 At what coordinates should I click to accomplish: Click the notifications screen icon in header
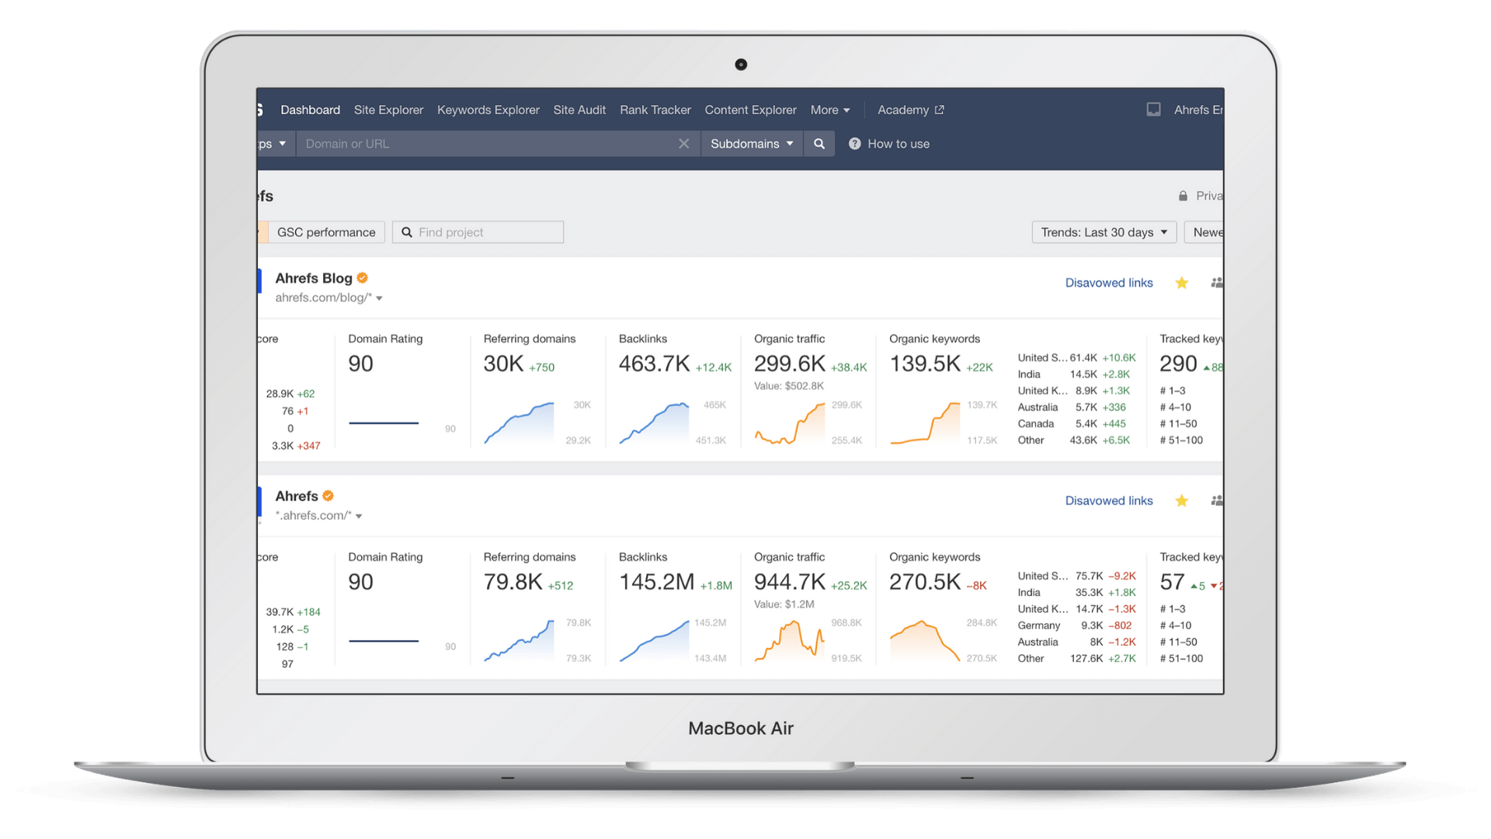point(1153,110)
